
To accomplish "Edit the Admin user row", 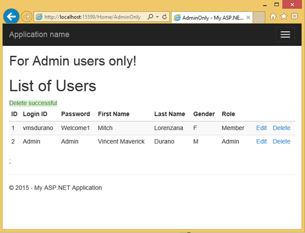I will [261, 142].
